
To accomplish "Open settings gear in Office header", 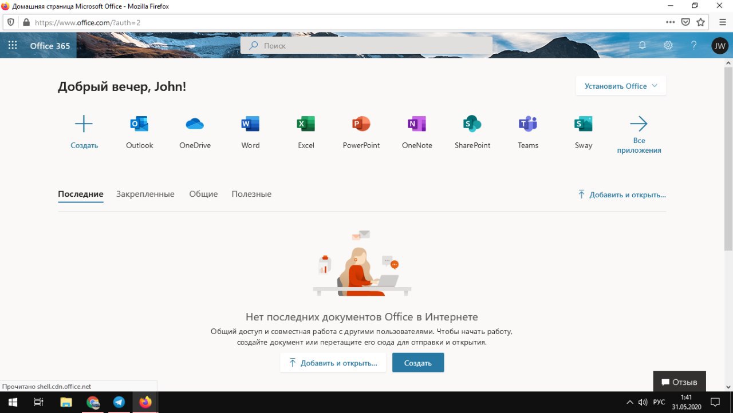I will pos(668,45).
